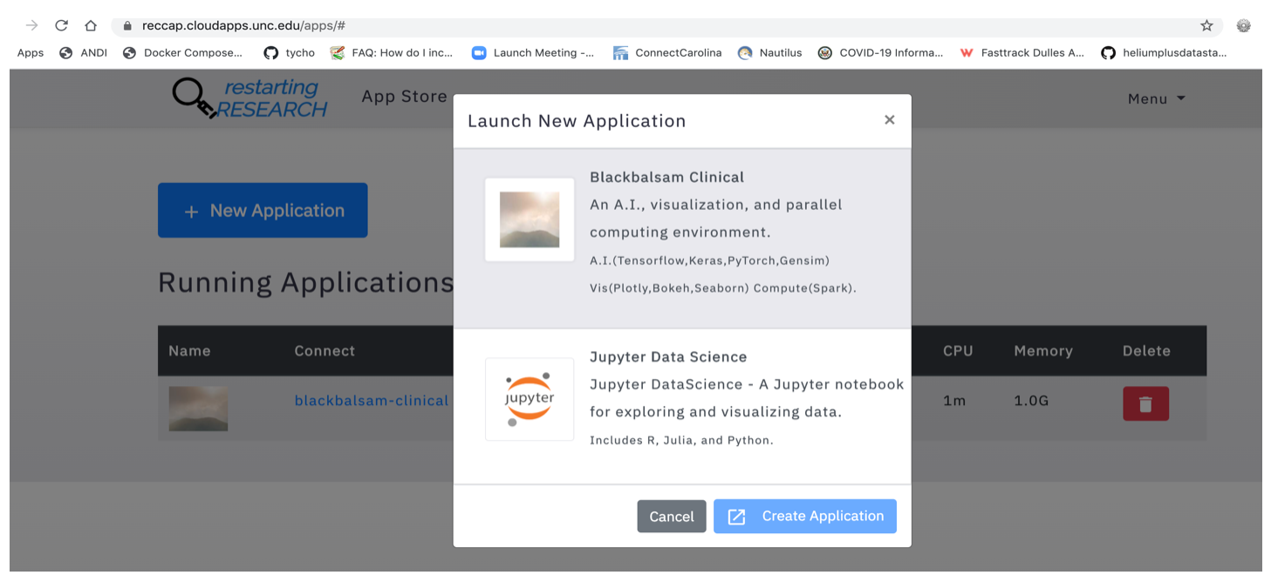Cancel the launch dialog
This screenshot has width=1271, height=582.
coord(672,516)
